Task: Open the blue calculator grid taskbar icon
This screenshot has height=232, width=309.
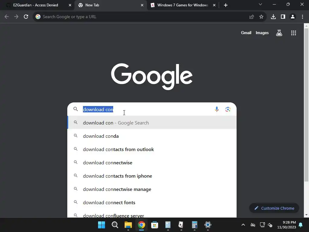Action: click(194, 225)
